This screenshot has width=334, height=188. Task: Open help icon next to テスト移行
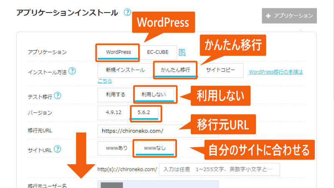click(58, 96)
